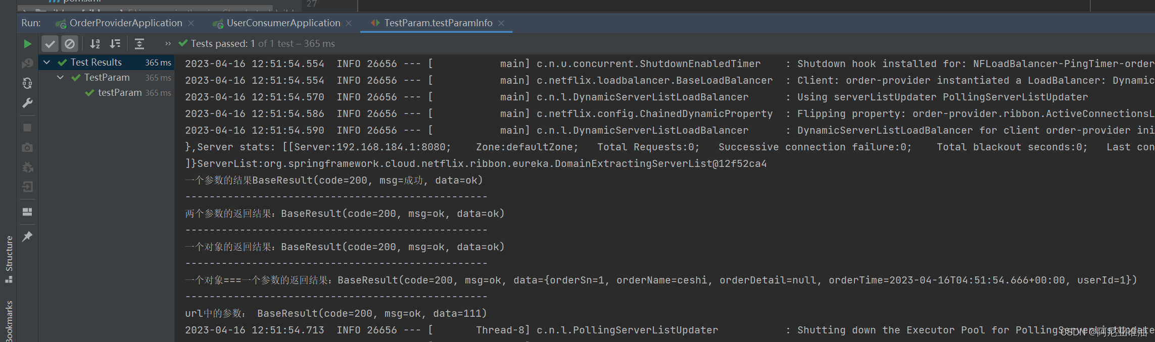Toggle auto-test rerun icon
Image resolution: width=1155 pixels, height=342 pixels.
click(27, 83)
